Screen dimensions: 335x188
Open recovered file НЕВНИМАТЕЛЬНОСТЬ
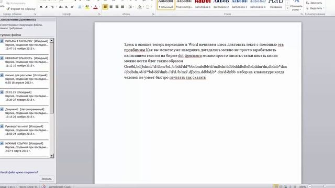(25, 62)
